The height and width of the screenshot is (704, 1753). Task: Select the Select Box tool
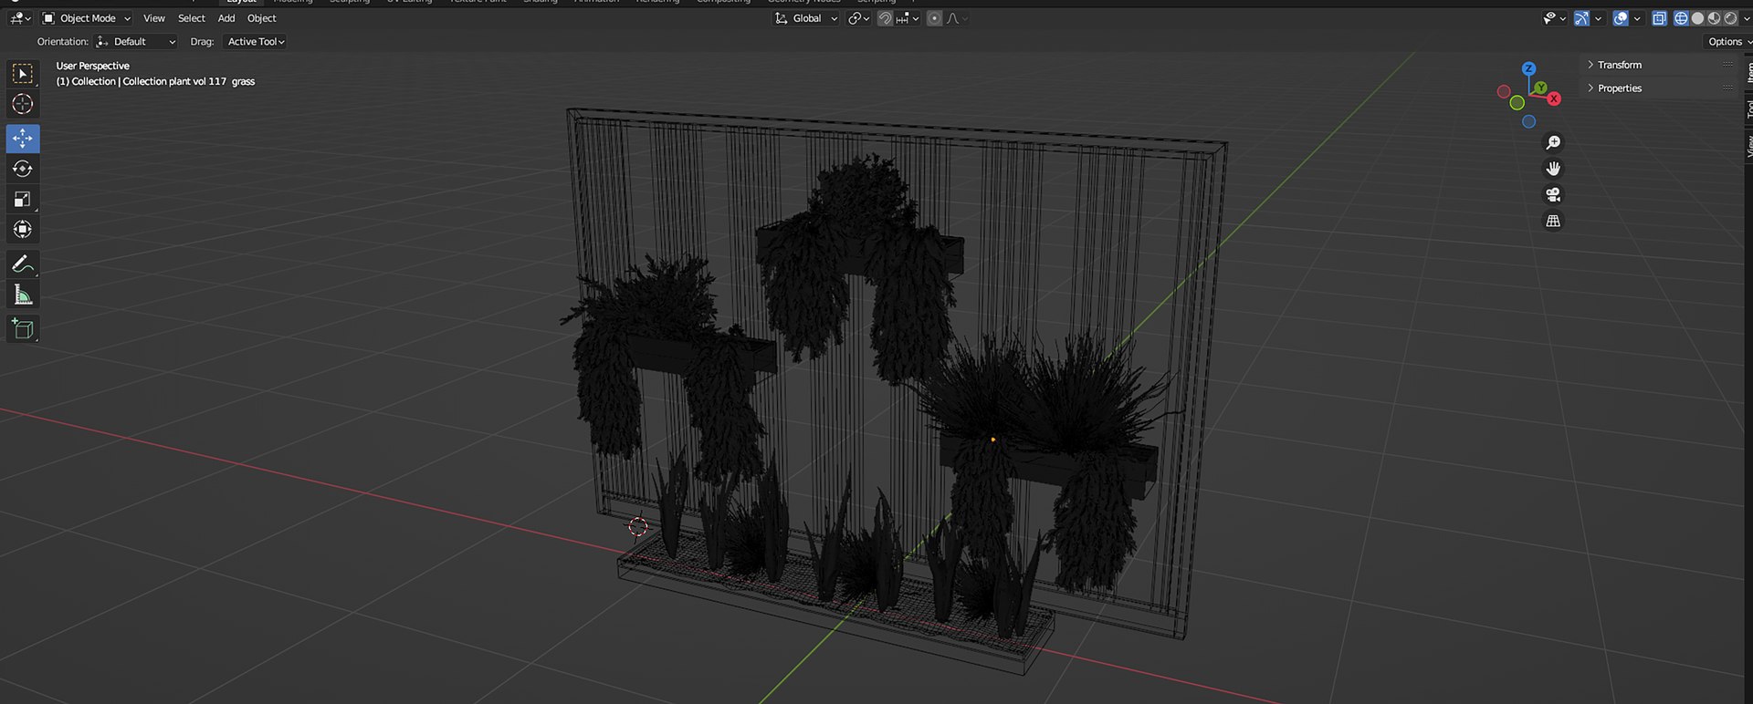pyautogui.click(x=23, y=73)
